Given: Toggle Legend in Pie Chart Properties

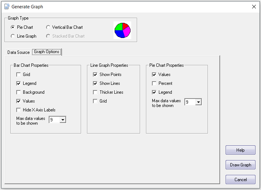Looking at the screenshot, I should [154, 92].
